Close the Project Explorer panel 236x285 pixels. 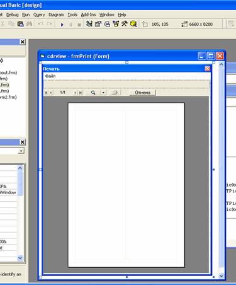23,42
